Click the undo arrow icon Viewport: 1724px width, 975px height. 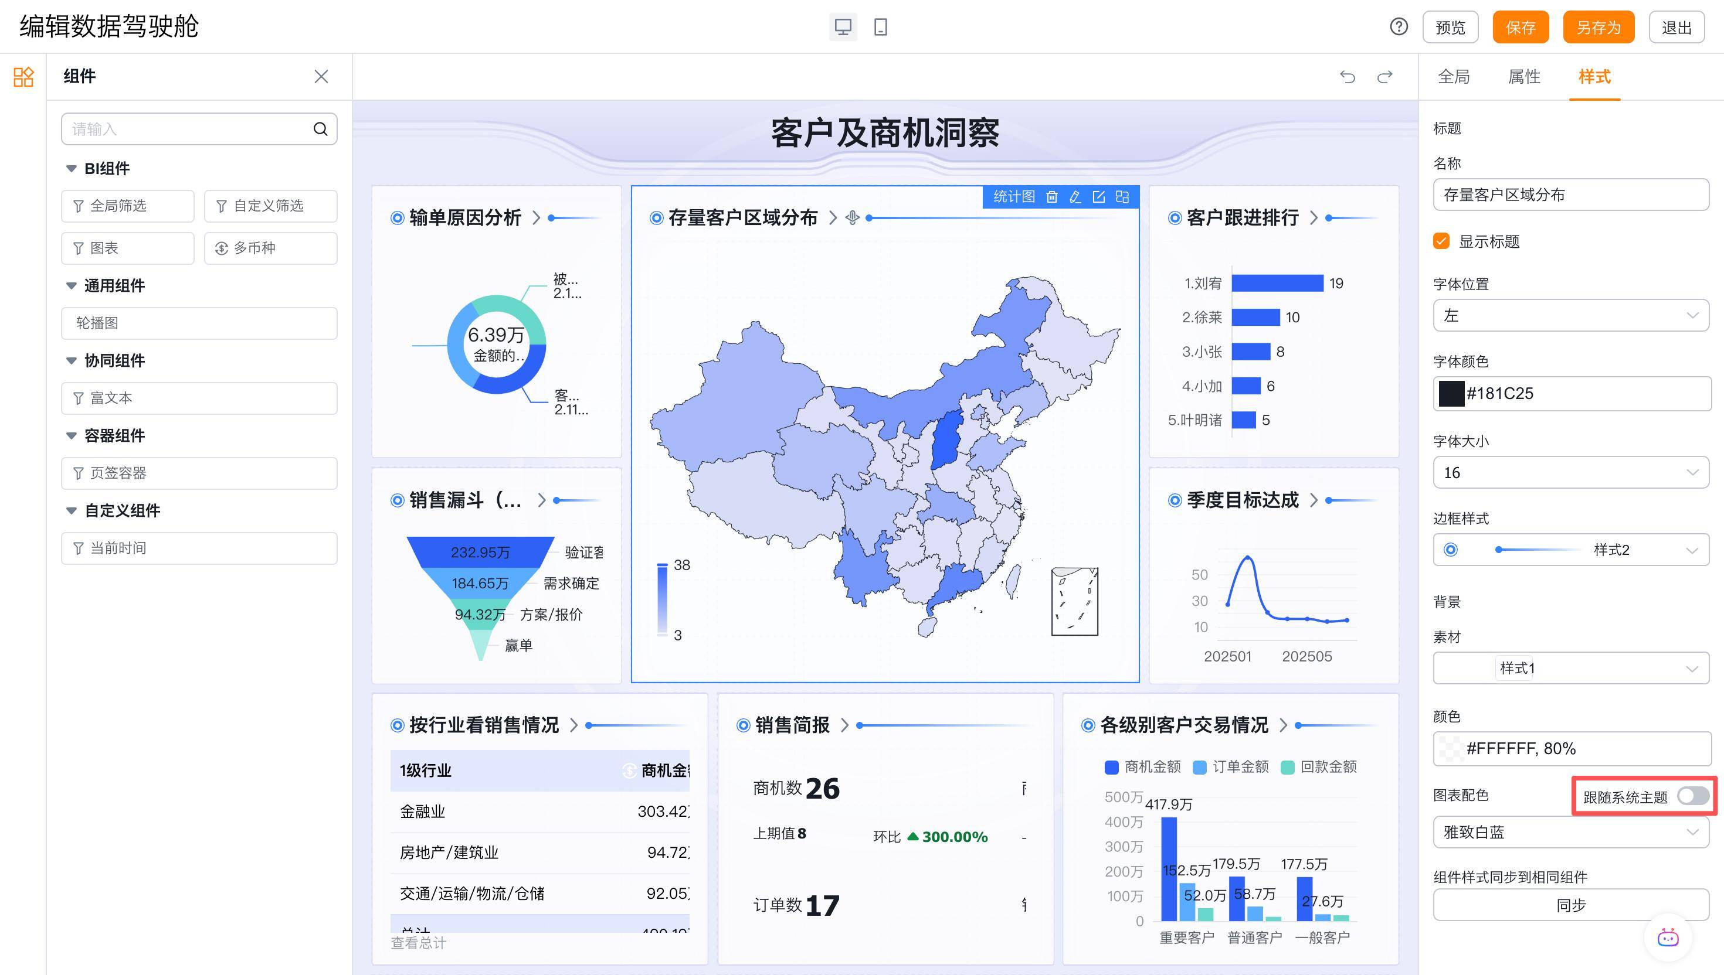coord(1348,77)
